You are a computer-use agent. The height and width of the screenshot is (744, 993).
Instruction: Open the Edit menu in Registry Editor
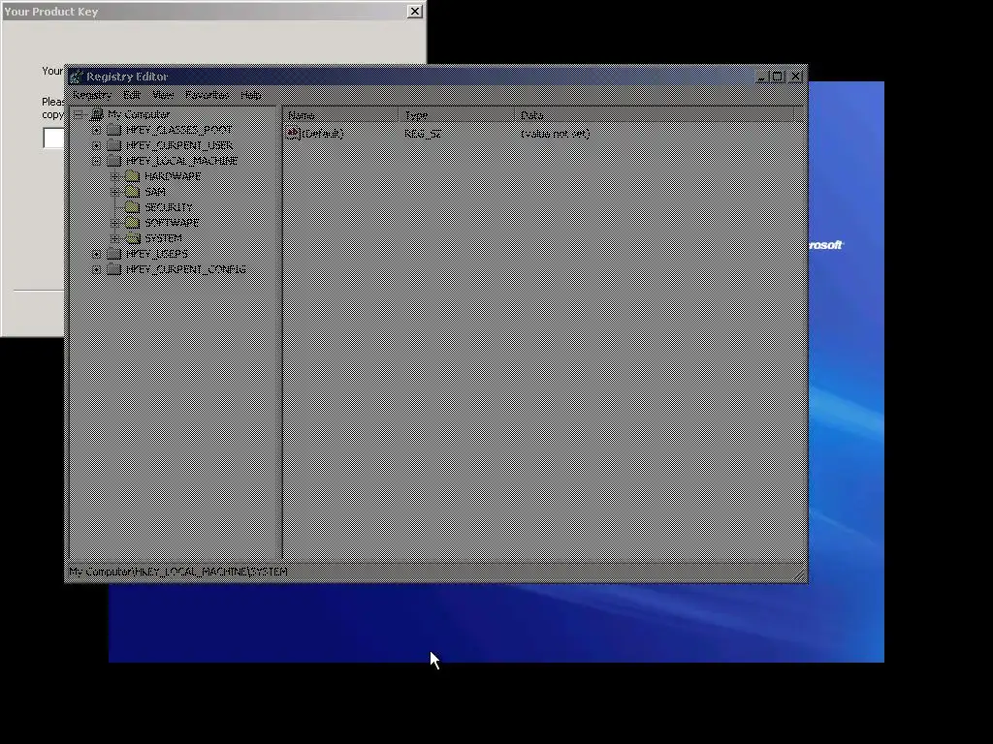coord(132,95)
